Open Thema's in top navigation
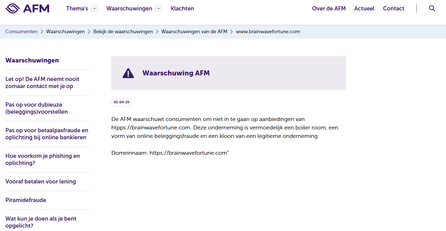The image size is (446, 231). coord(77,8)
